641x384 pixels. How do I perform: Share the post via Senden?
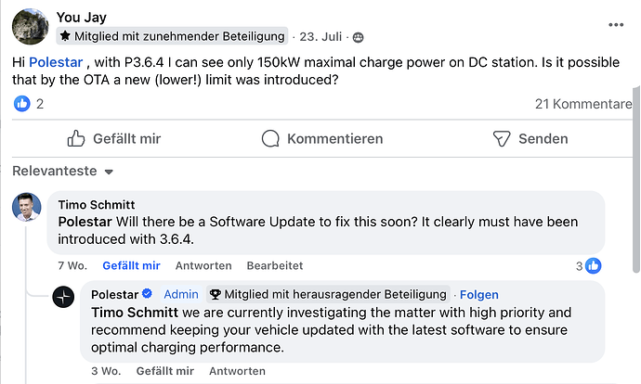click(x=530, y=138)
